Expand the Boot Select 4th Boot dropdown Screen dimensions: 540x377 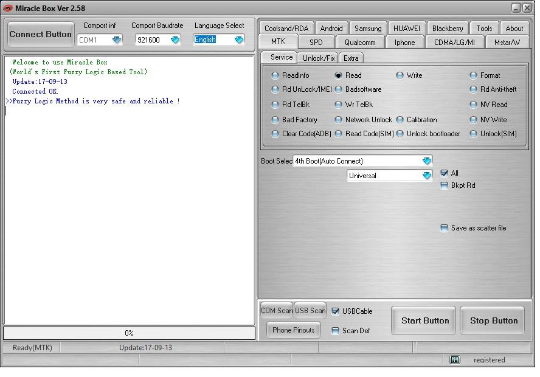pyautogui.click(x=427, y=161)
